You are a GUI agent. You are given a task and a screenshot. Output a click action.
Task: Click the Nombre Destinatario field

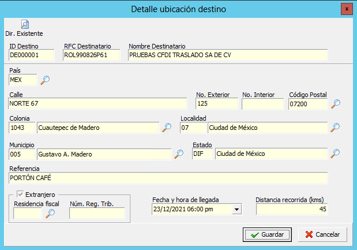point(228,55)
